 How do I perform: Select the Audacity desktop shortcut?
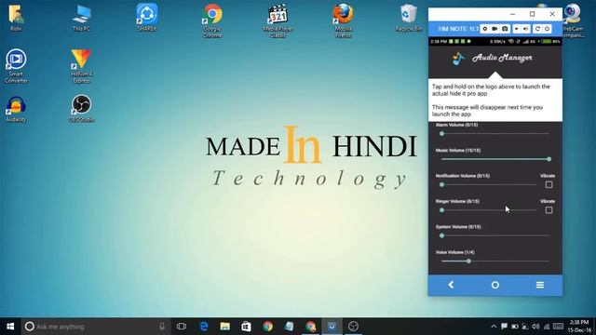[16, 110]
